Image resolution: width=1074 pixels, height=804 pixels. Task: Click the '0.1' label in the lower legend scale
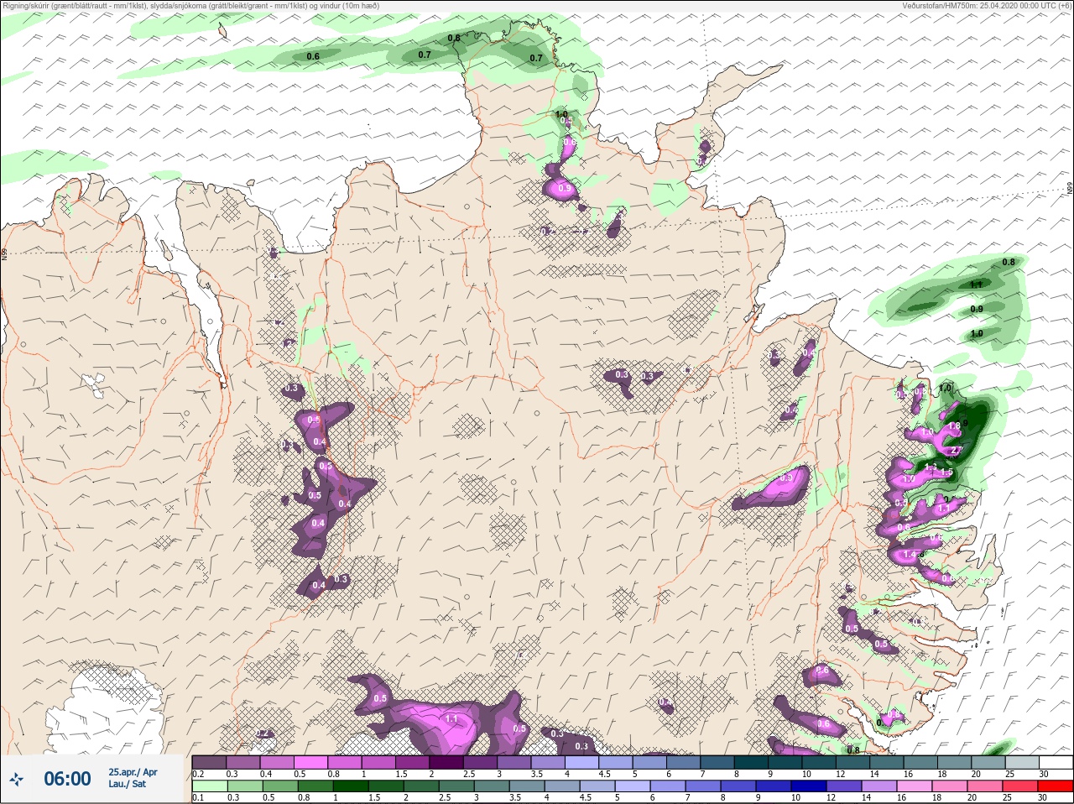(x=198, y=798)
